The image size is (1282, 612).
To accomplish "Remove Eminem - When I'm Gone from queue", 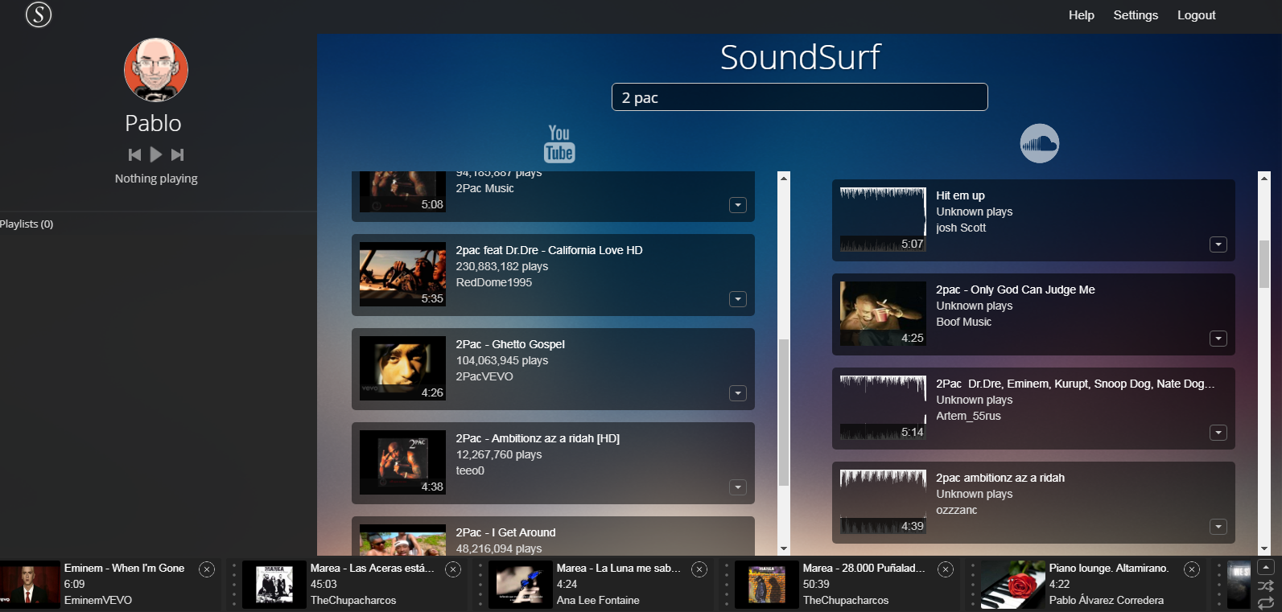I will point(207,569).
